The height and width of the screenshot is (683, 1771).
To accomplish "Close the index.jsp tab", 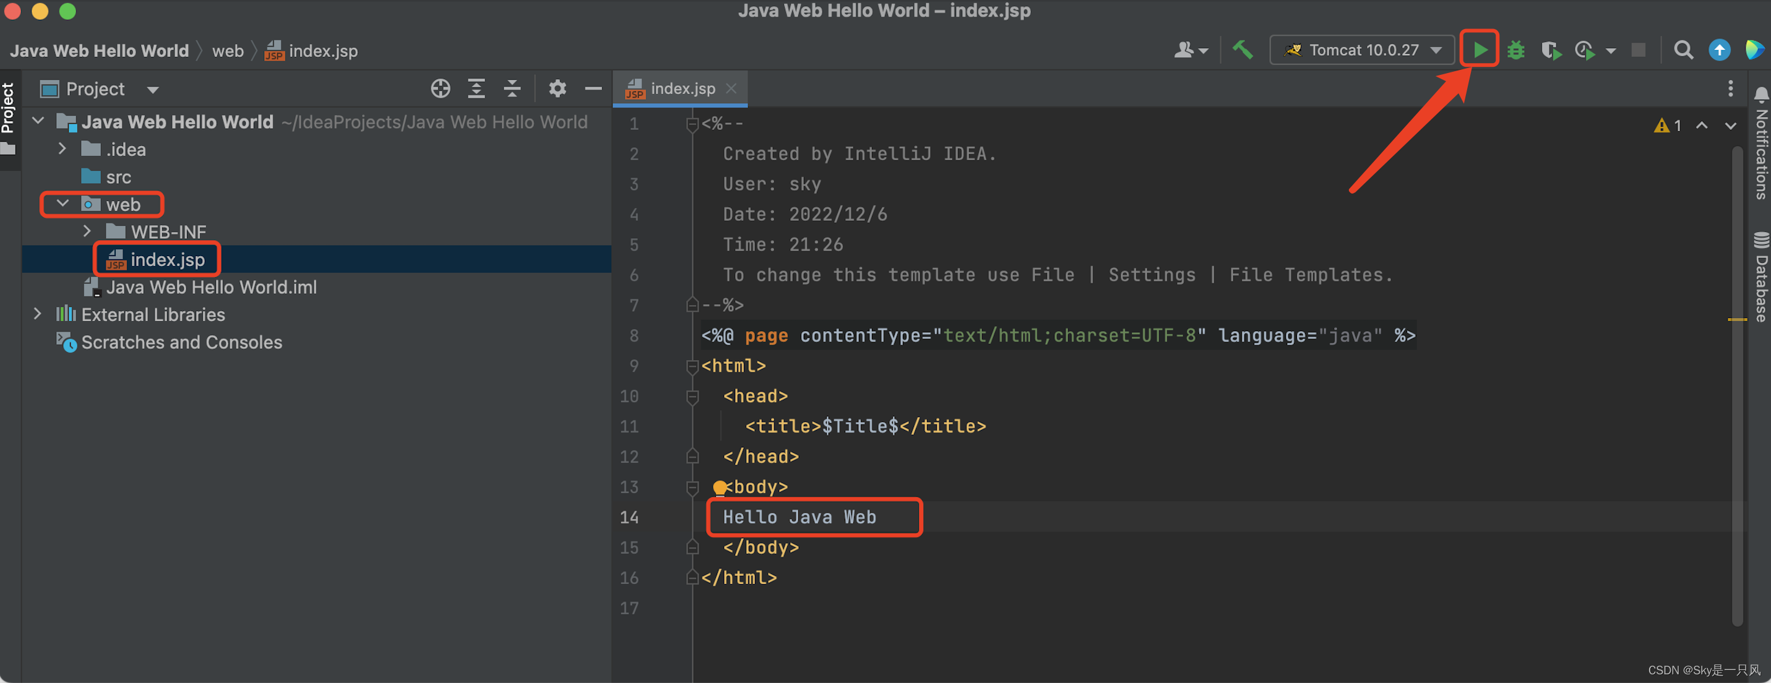I will coord(731,88).
